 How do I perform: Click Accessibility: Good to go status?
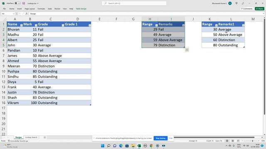(x=18, y=141)
